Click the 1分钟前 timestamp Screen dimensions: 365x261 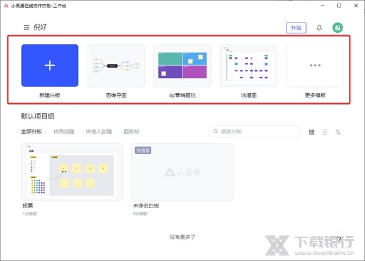coord(30,214)
